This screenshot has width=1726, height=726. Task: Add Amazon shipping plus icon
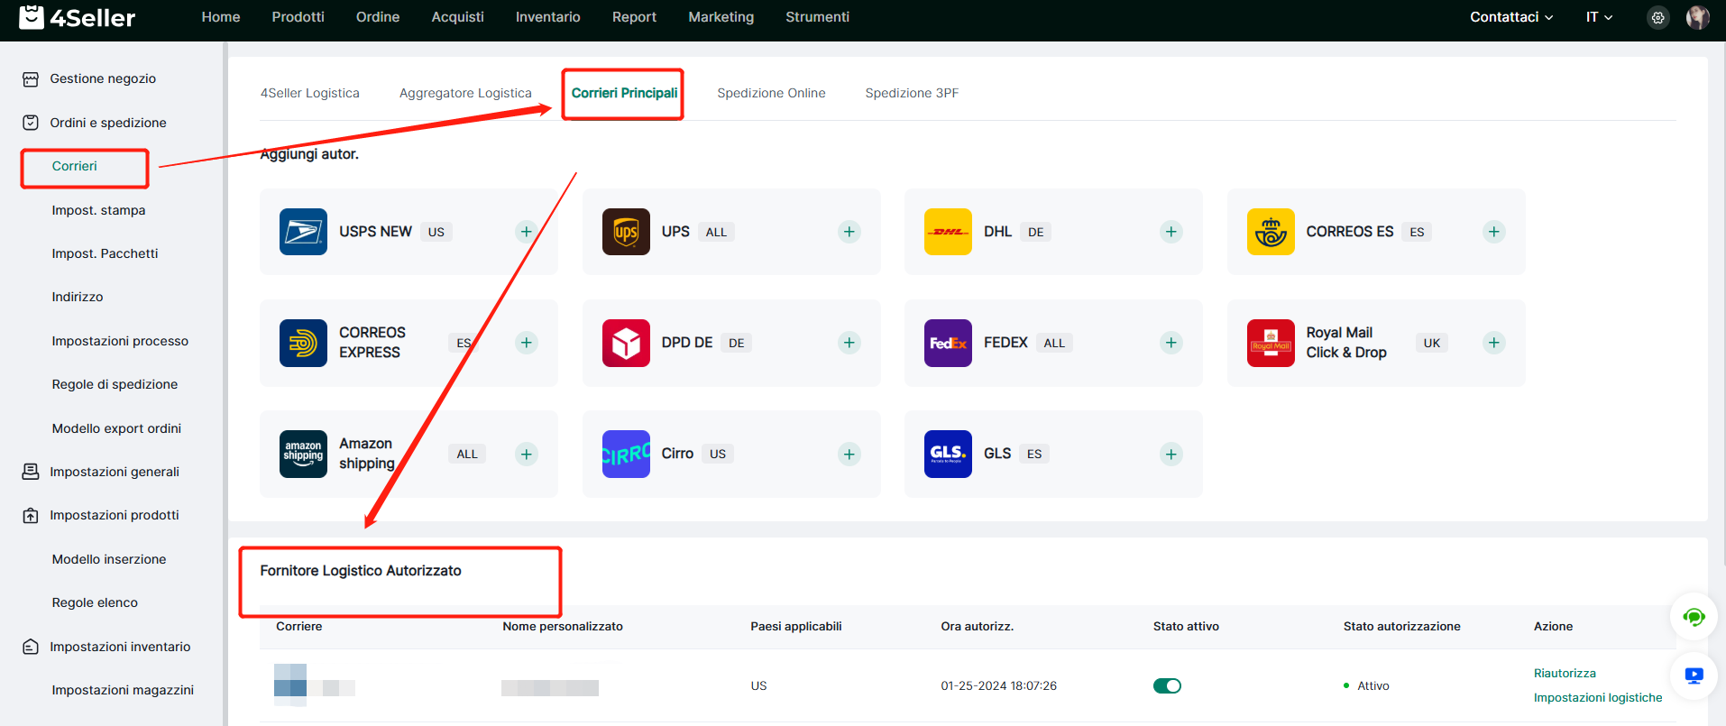pyautogui.click(x=527, y=454)
